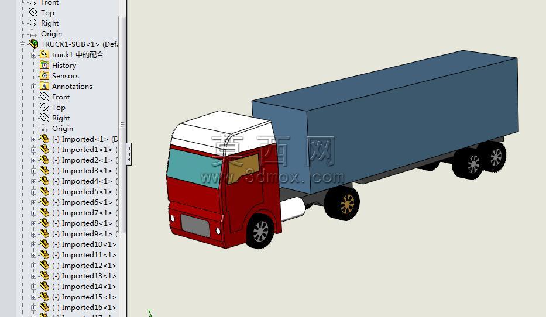
Task: Expand the Annotations node
Action: [x=33, y=87]
